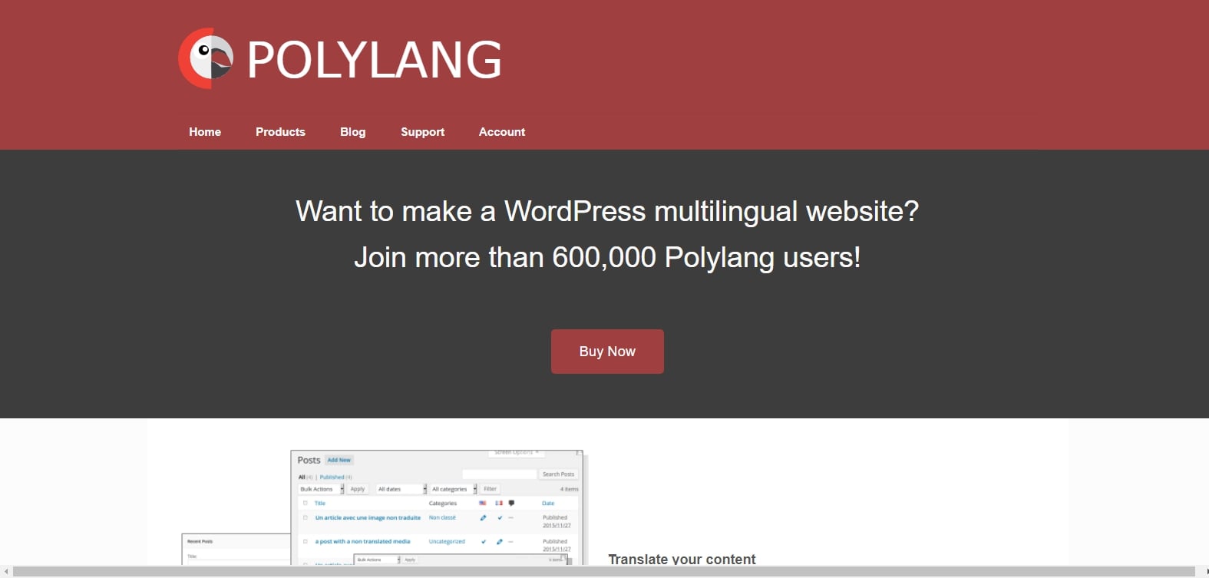Image resolution: width=1209 pixels, height=578 pixels.
Task: Click the horizontal scrollbar track
Action: pos(604,572)
